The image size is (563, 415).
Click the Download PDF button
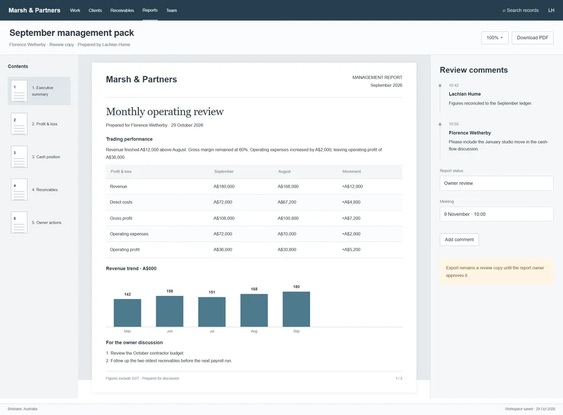pos(532,38)
